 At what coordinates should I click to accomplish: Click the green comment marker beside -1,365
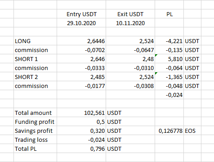(x=156, y=73)
